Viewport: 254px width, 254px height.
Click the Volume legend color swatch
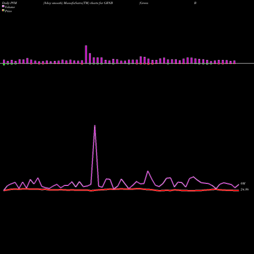coord(3,6)
